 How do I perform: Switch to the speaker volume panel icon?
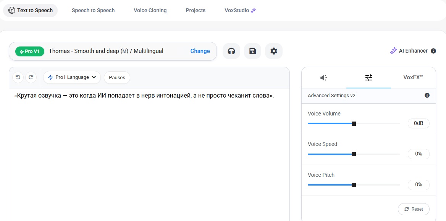pos(323,78)
